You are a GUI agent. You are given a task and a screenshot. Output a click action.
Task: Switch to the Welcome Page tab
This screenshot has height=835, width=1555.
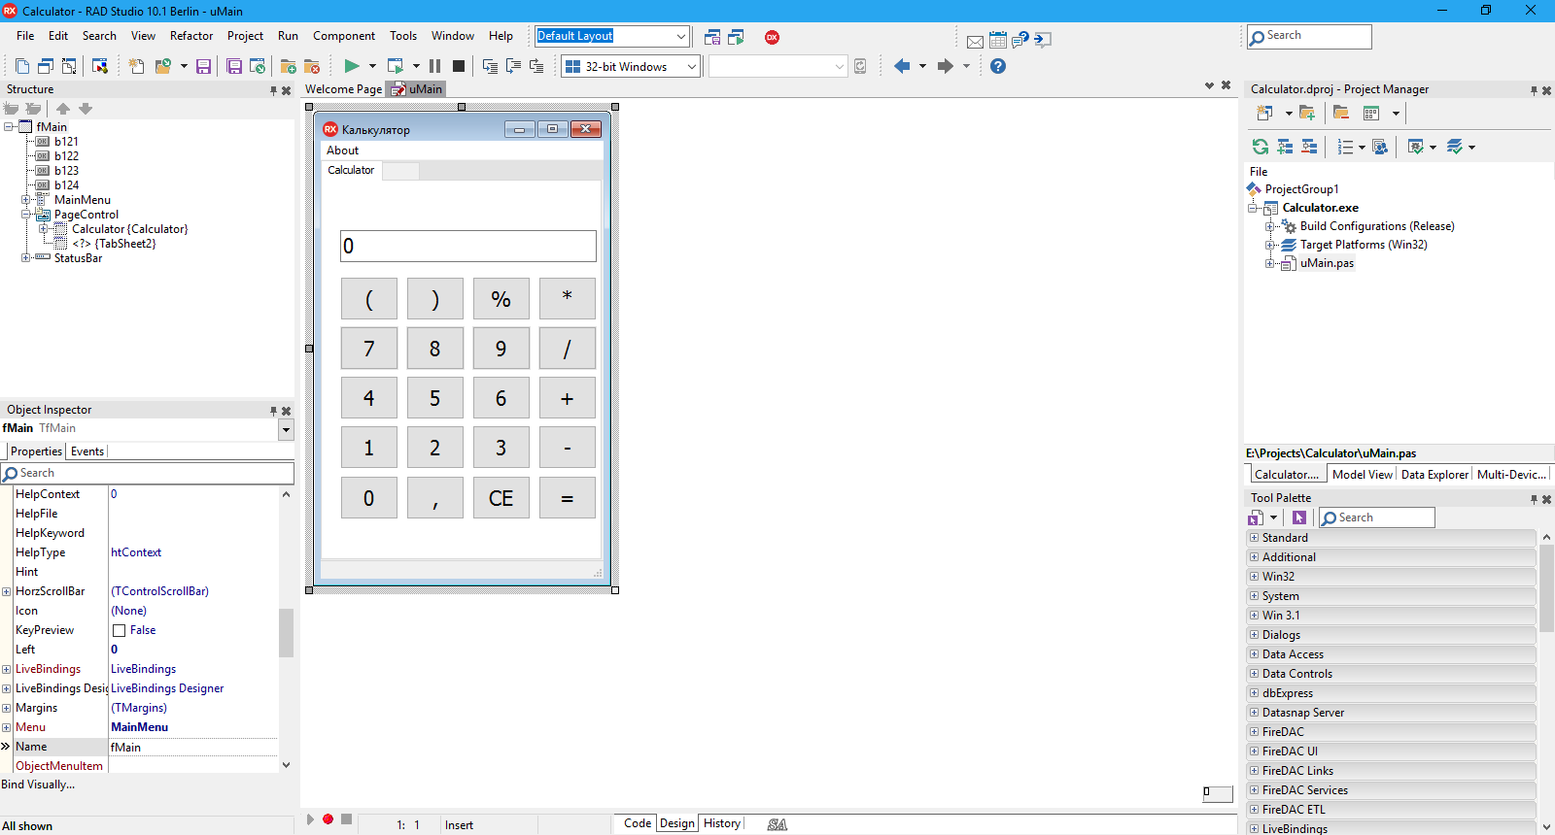click(343, 89)
